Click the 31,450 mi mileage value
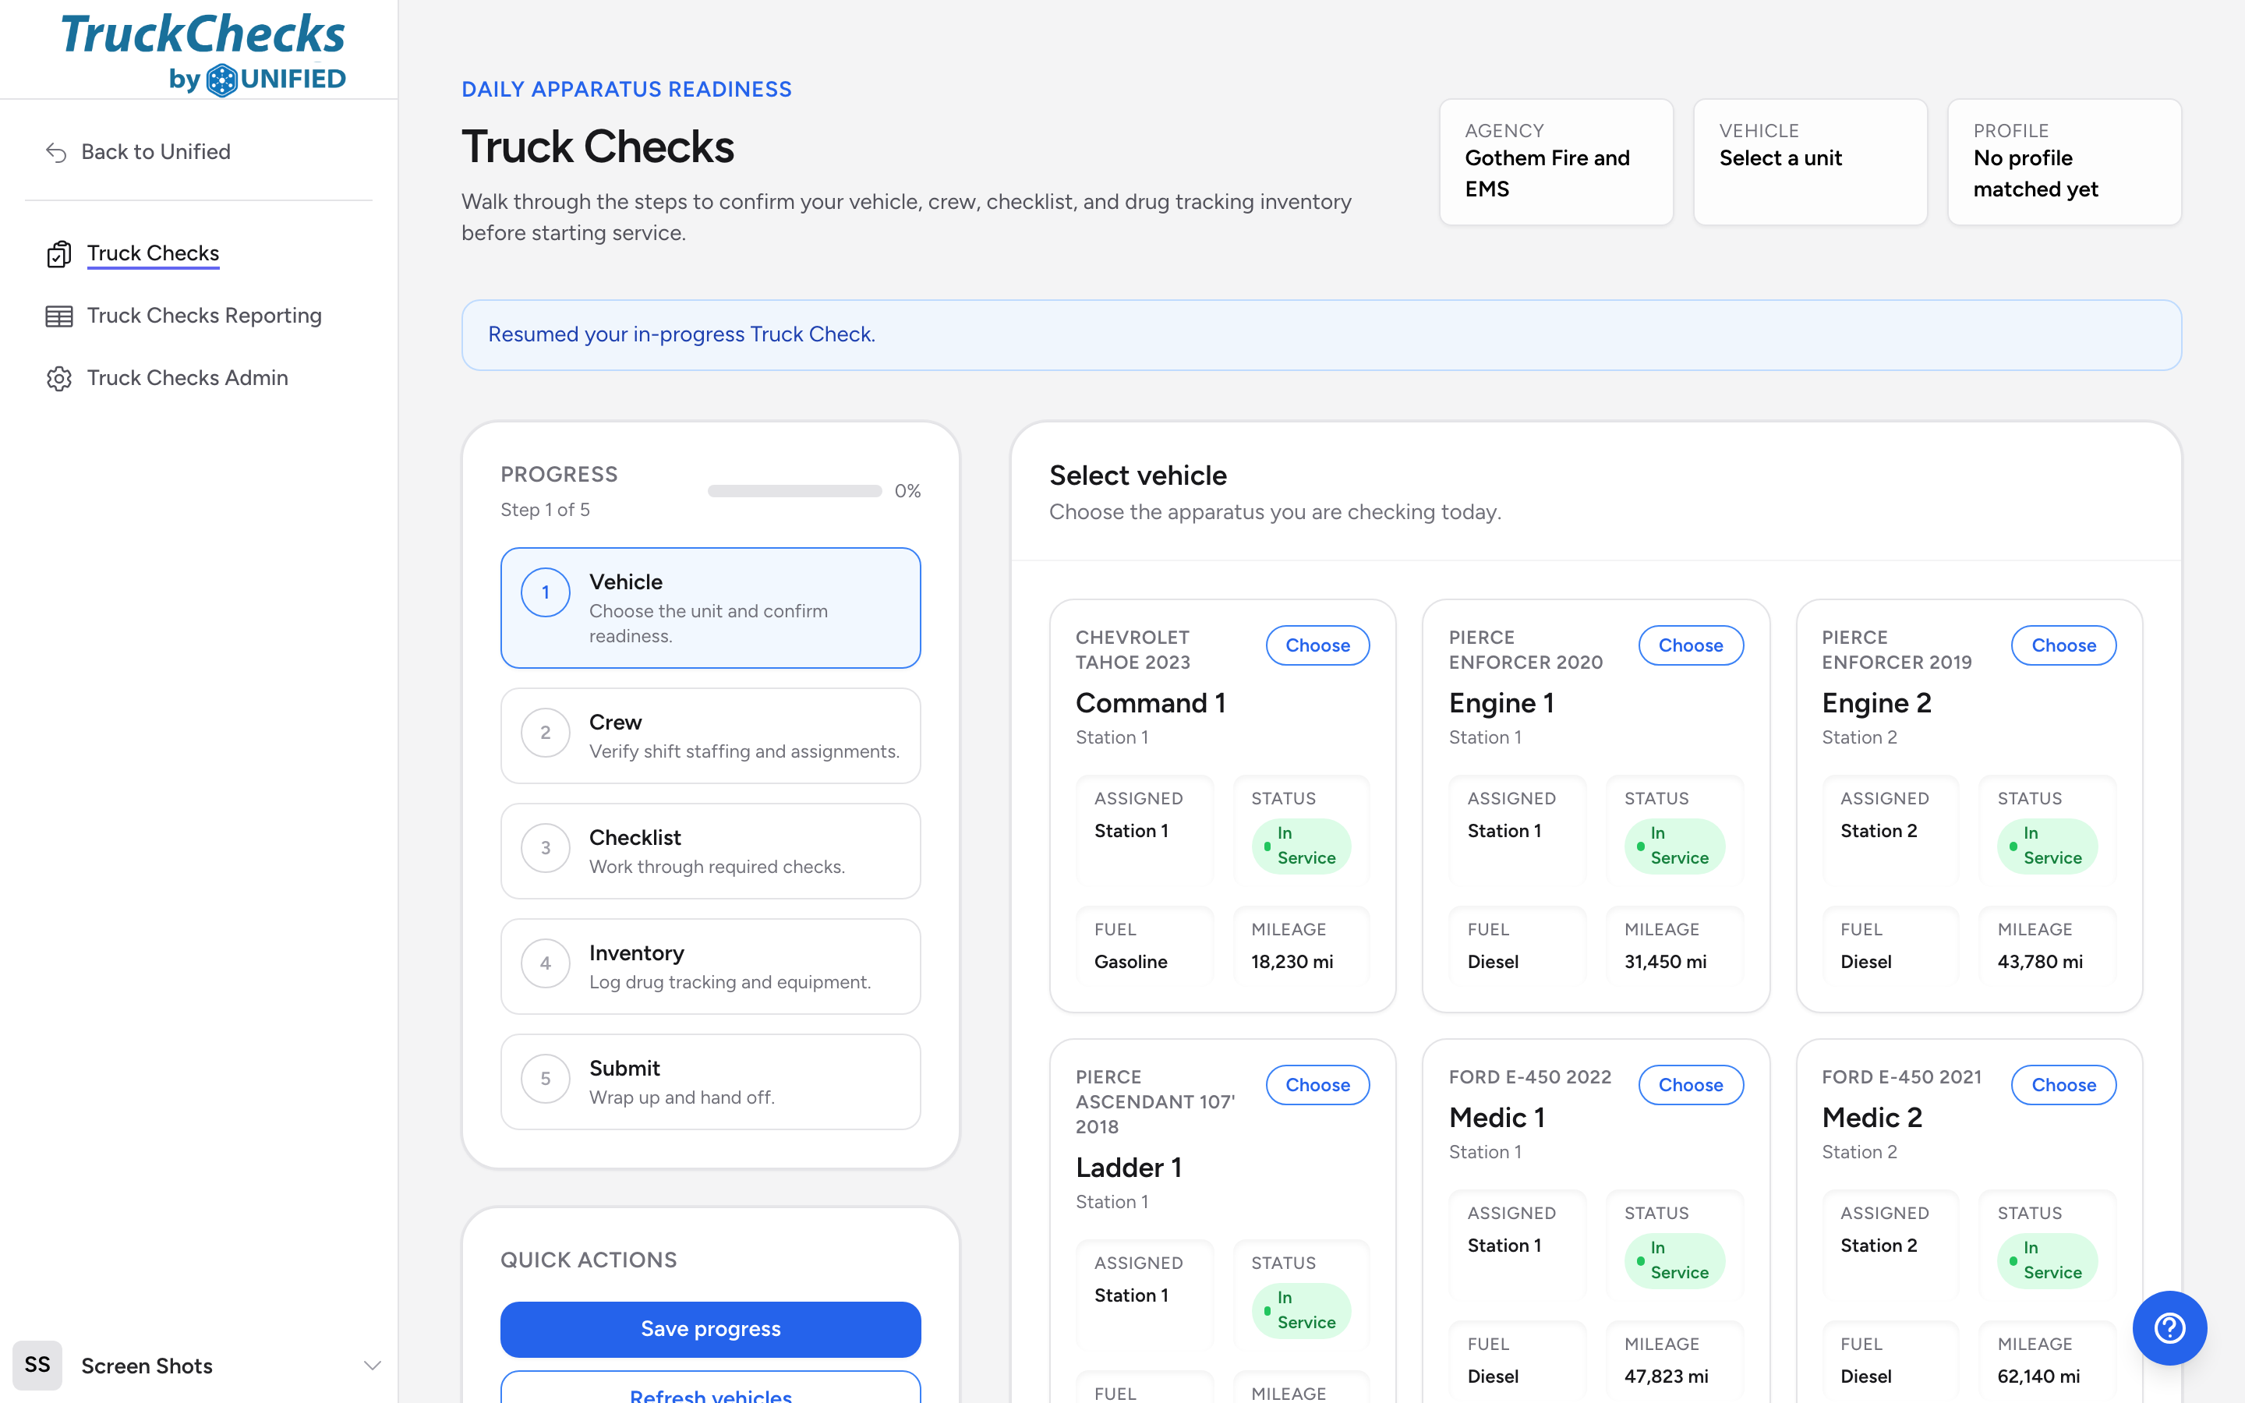Screen dimensions: 2245x1403 click(x=1665, y=963)
